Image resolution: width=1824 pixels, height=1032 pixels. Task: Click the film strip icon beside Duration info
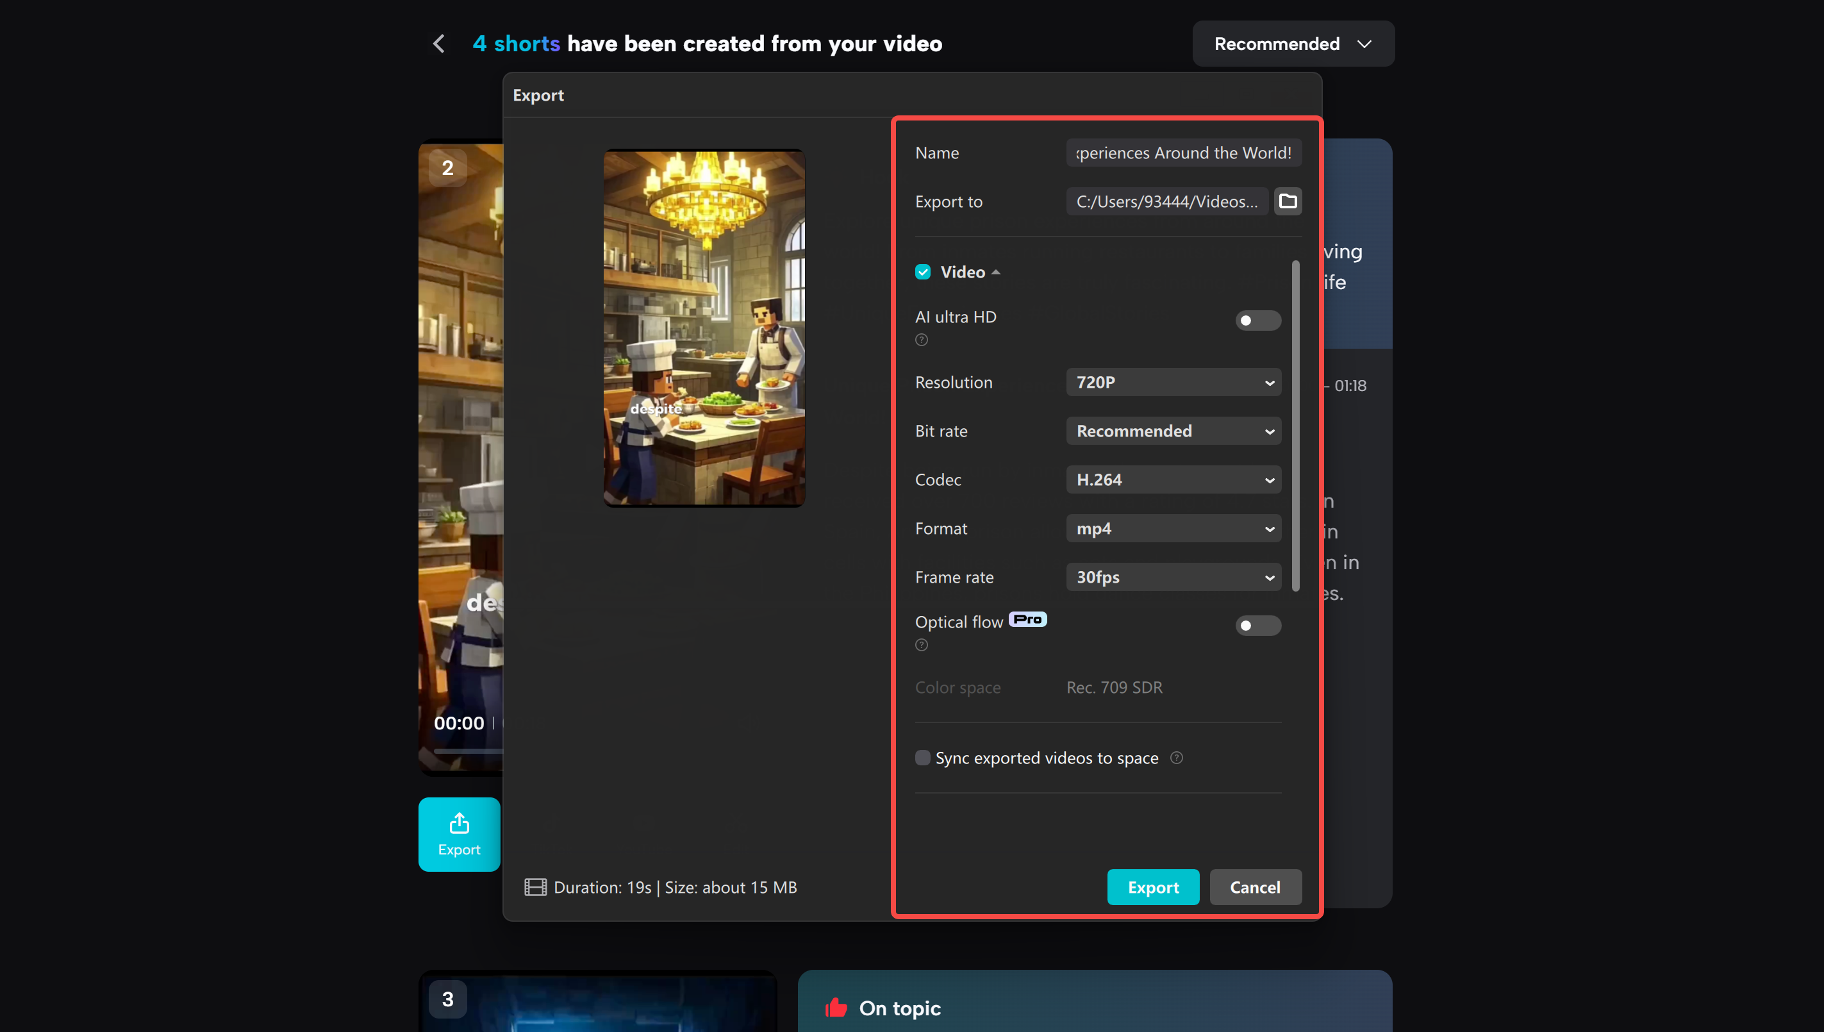535,886
